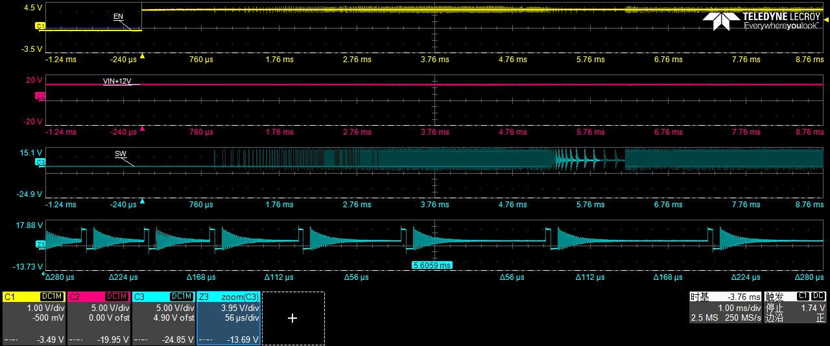This screenshot has height=346, width=830.
Task: Click the magenta trigger-time triangle under C2 grid
Action: [x=143, y=129]
